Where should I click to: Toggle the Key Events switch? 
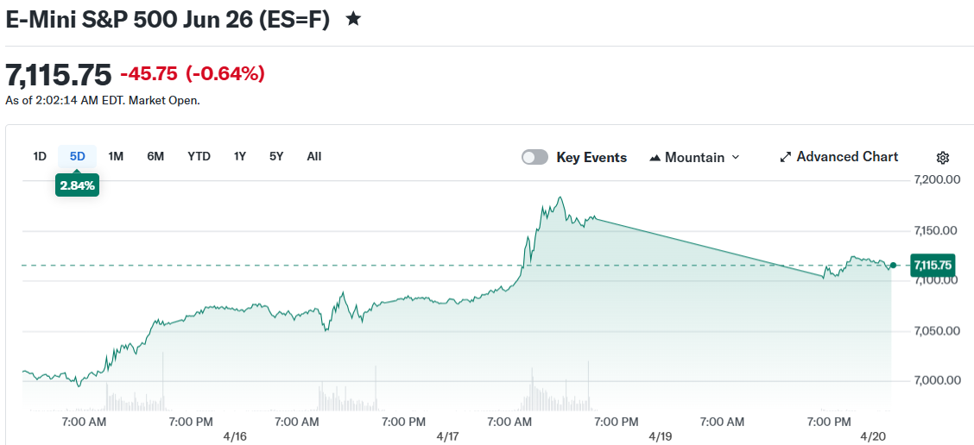[534, 158]
